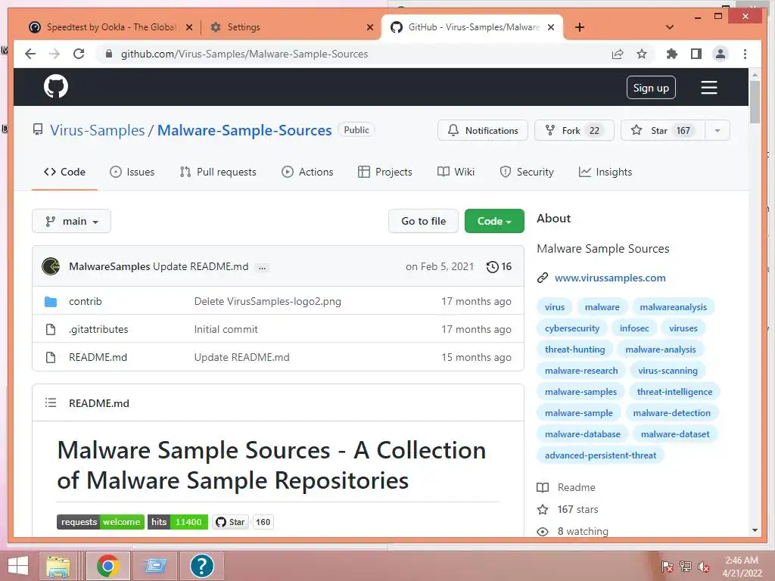Click the Readme sidebar link
Screen dimensions: 775x581
pos(576,488)
